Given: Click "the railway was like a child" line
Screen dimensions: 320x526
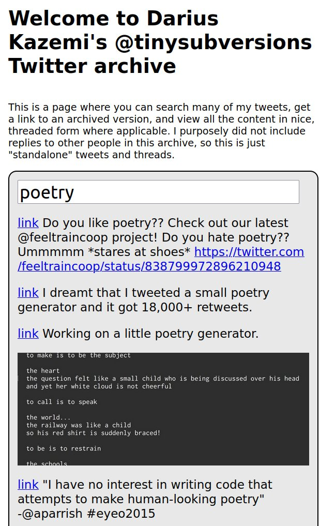Looking at the screenshot, I should click(x=79, y=425).
